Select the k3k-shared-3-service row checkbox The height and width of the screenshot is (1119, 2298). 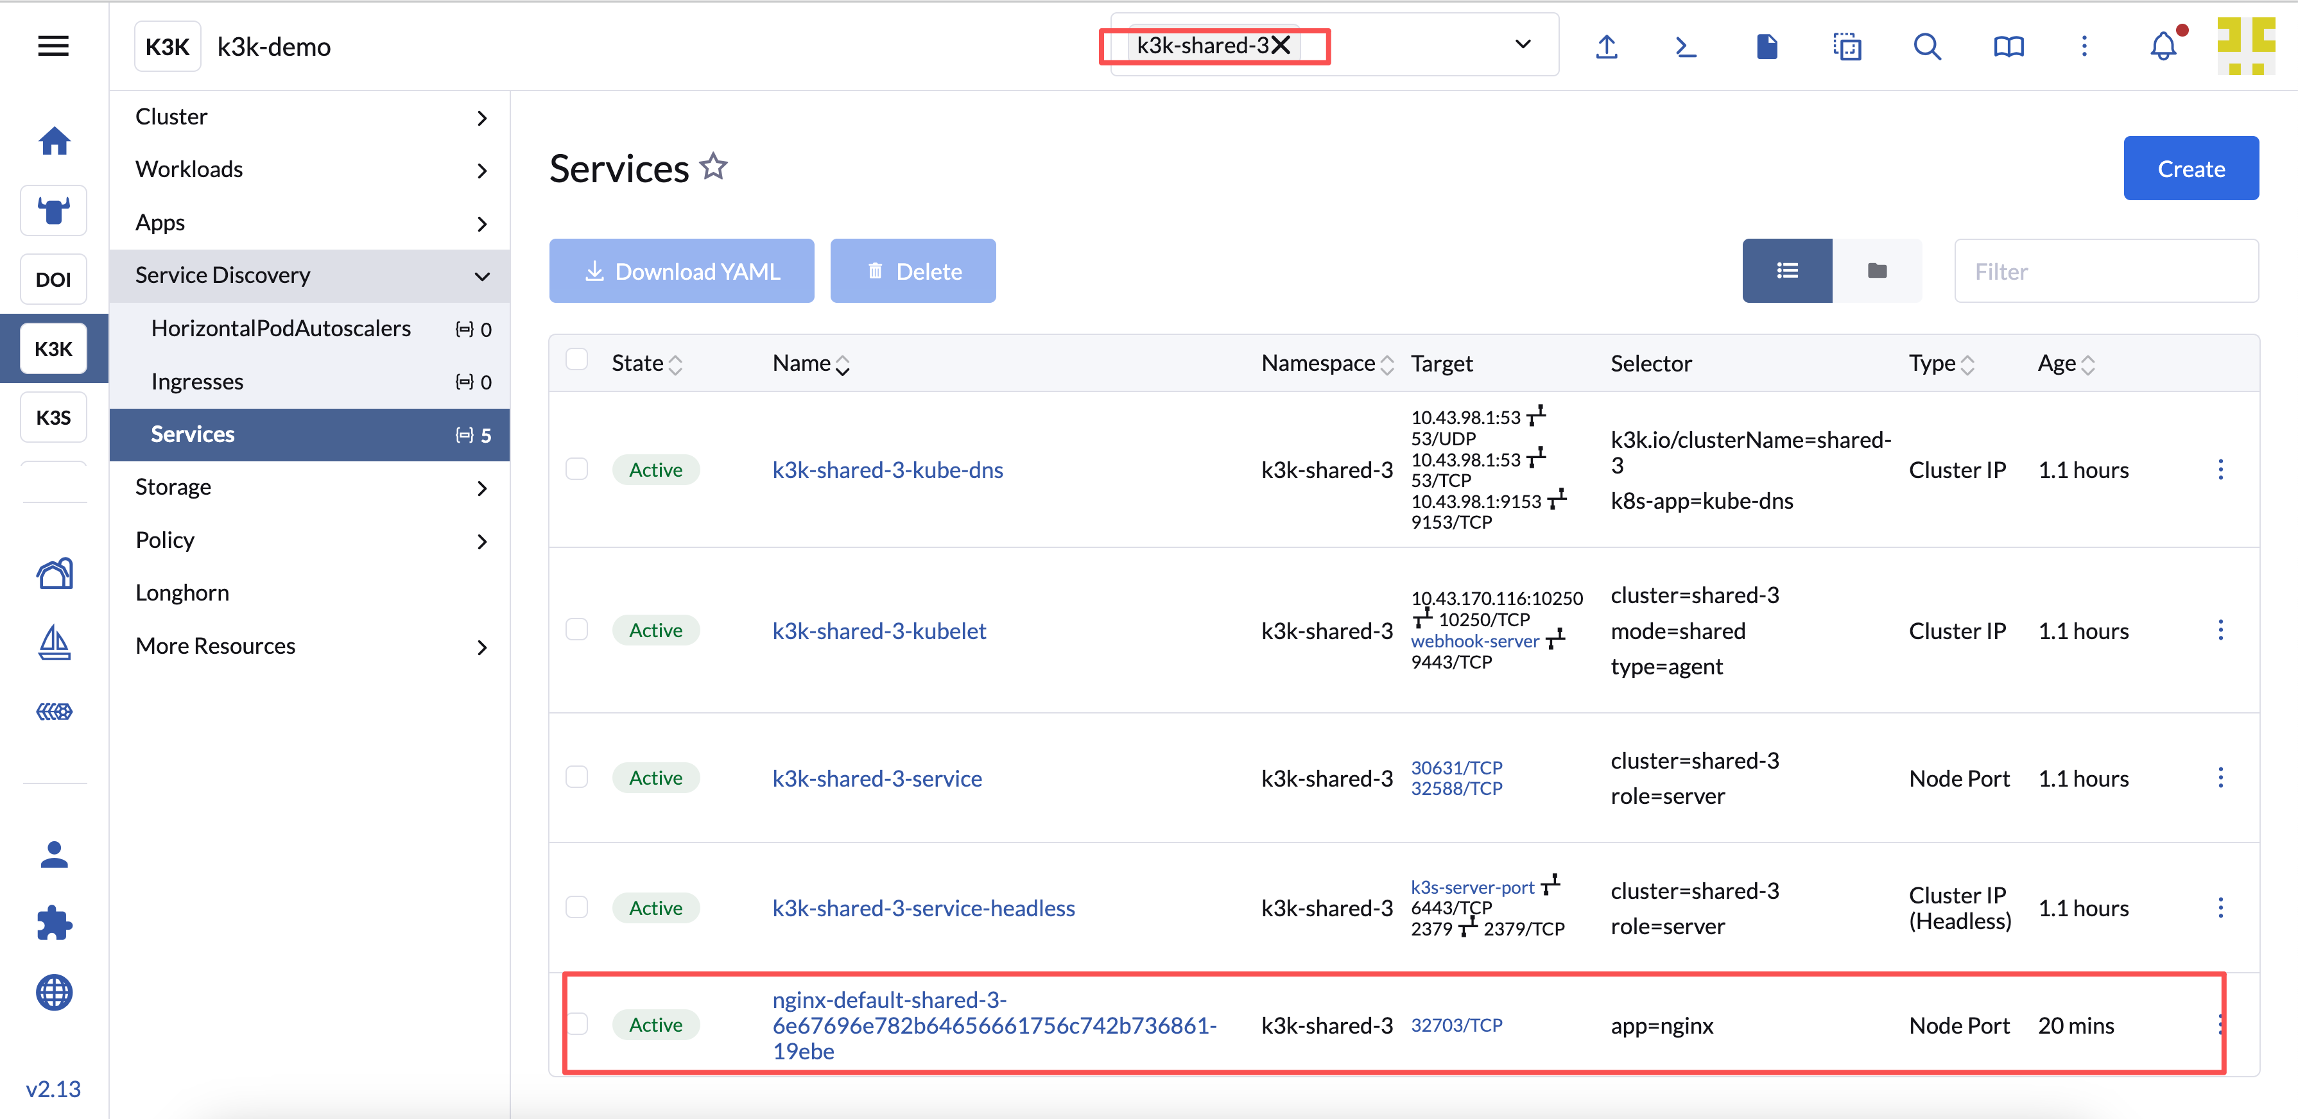pyautogui.click(x=577, y=776)
